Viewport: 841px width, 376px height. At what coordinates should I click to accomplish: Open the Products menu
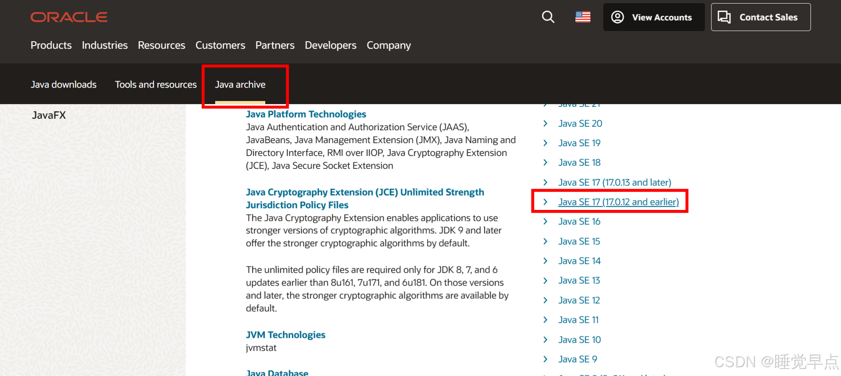pos(51,45)
